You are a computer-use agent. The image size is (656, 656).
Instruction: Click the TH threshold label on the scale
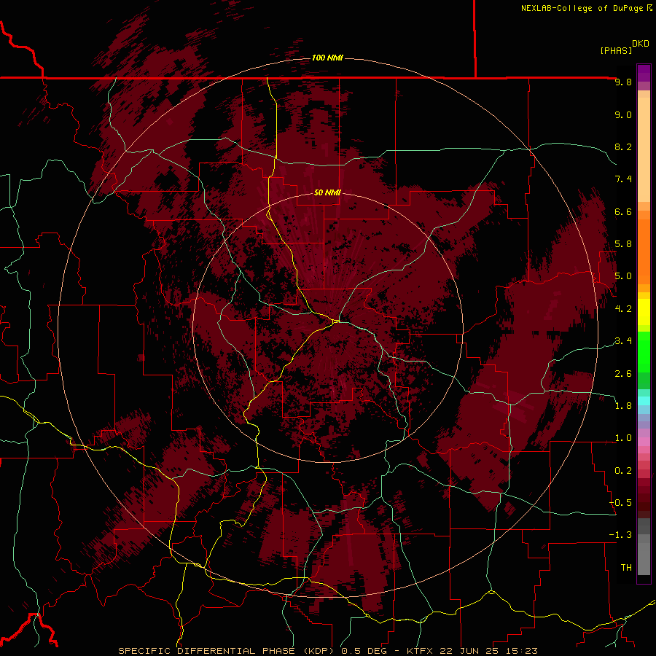coord(626,568)
